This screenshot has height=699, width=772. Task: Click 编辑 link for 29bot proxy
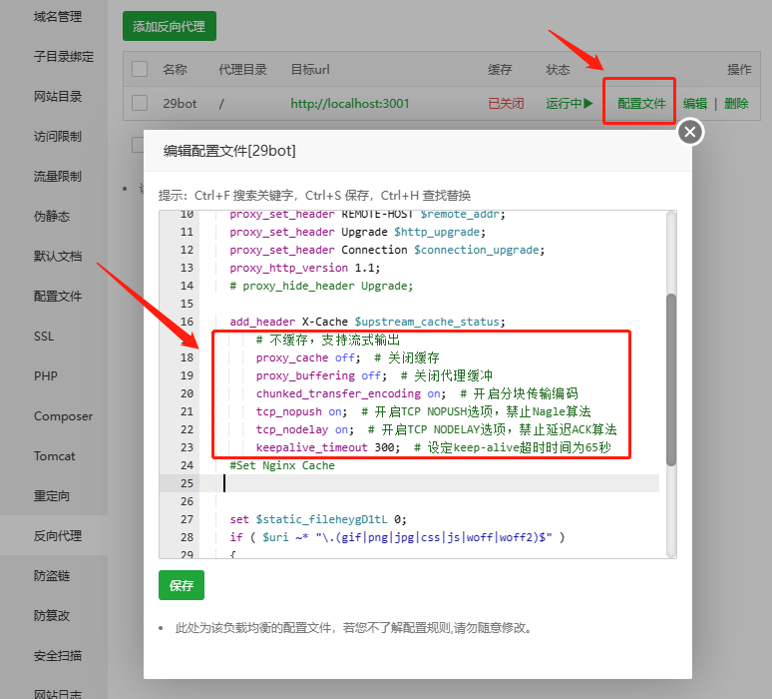(695, 104)
